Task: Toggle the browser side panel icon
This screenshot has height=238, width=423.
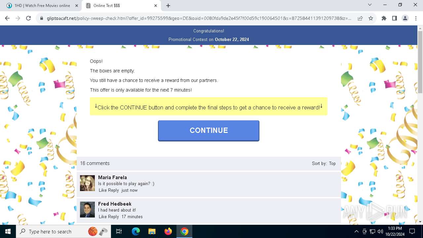Action: pyautogui.click(x=395, y=19)
